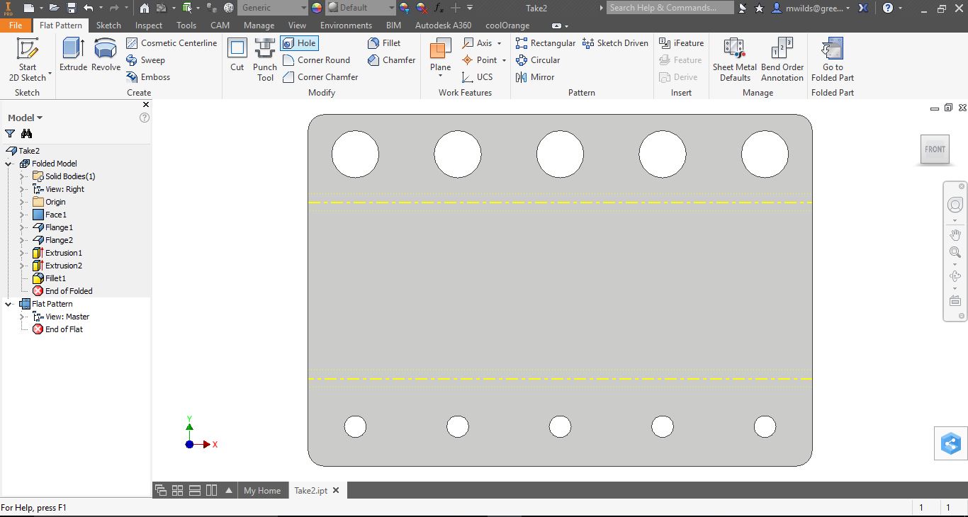Image resolution: width=968 pixels, height=517 pixels.
Task: Select Extrusion2 in the model browser
Action: [x=57, y=266]
